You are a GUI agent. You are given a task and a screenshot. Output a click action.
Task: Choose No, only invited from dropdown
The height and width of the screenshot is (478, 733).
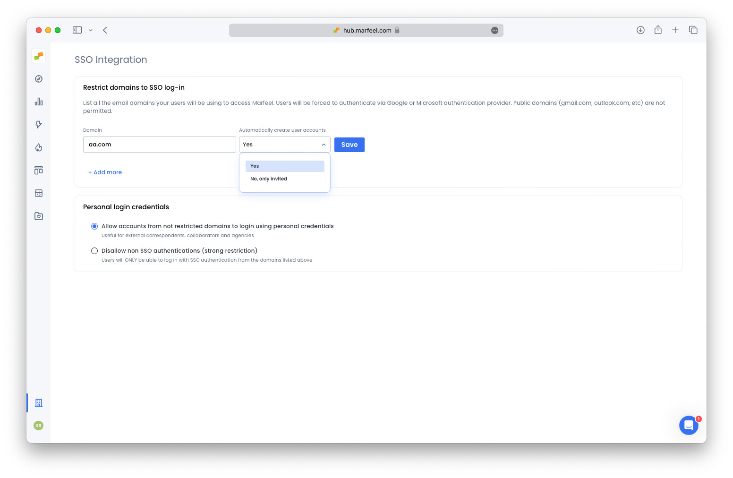pos(268,179)
